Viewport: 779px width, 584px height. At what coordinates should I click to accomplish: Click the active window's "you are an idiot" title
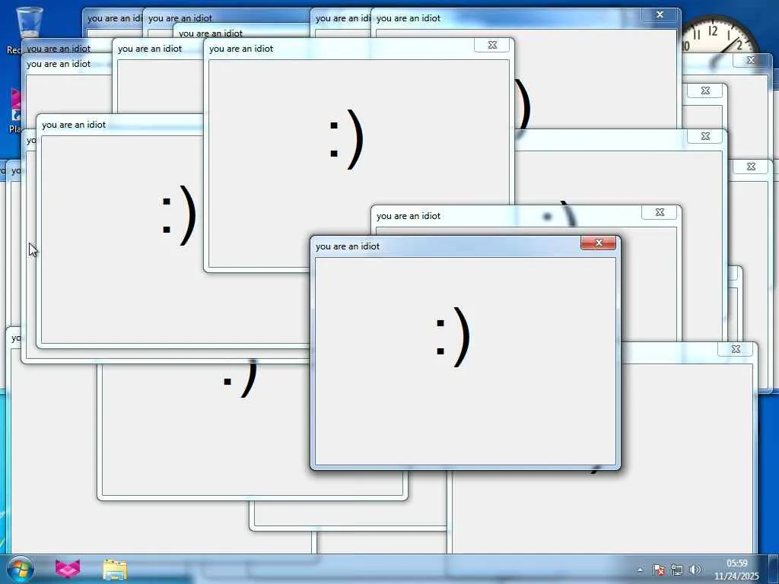click(x=348, y=246)
